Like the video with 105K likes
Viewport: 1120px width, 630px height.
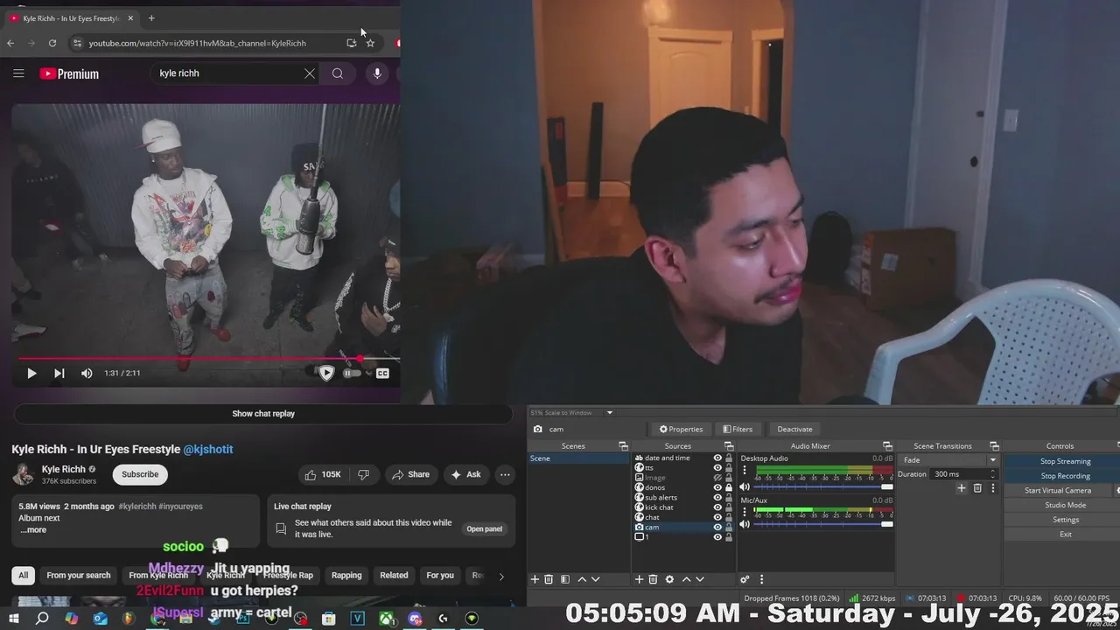(x=322, y=474)
